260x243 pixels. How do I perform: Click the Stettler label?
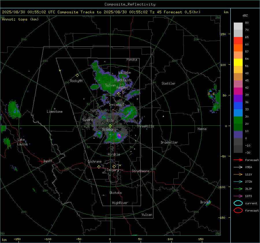click(168, 84)
